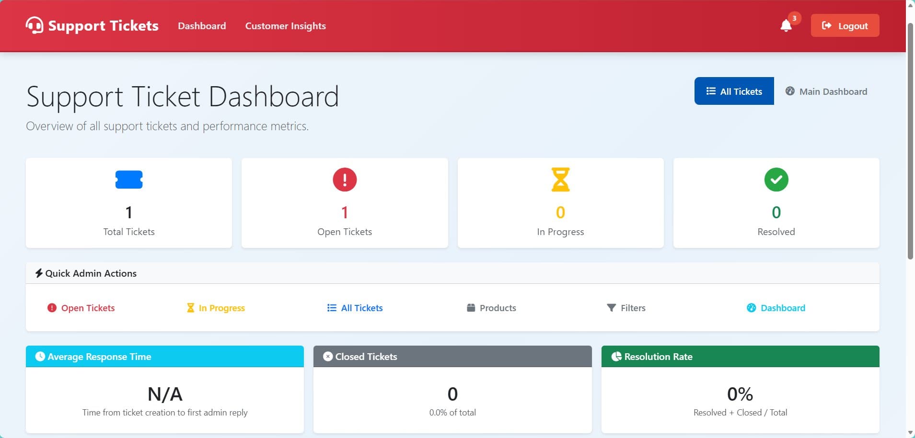
Task: Click the Resolved card label
Action: click(x=776, y=232)
